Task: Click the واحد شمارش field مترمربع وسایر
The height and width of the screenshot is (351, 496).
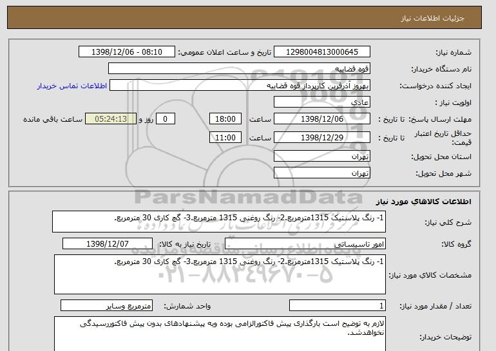Action: (x=106, y=305)
